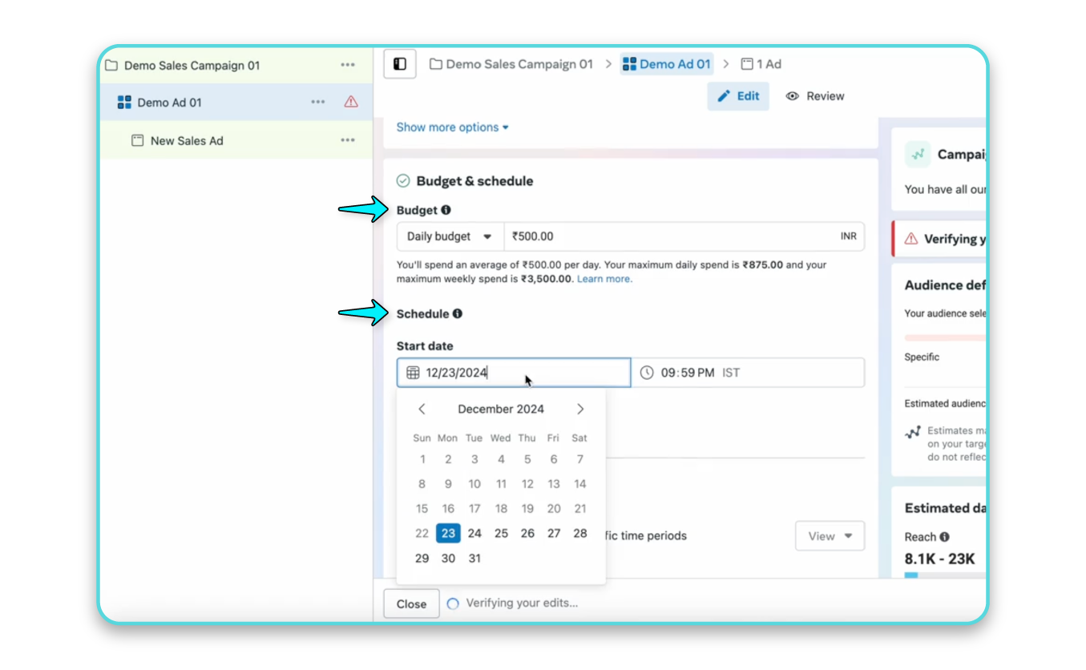The image size is (1086, 670).
Task: Click the clock icon in time field
Action: (x=647, y=373)
